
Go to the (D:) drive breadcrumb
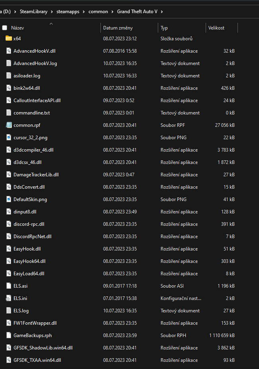coord(6,12)
